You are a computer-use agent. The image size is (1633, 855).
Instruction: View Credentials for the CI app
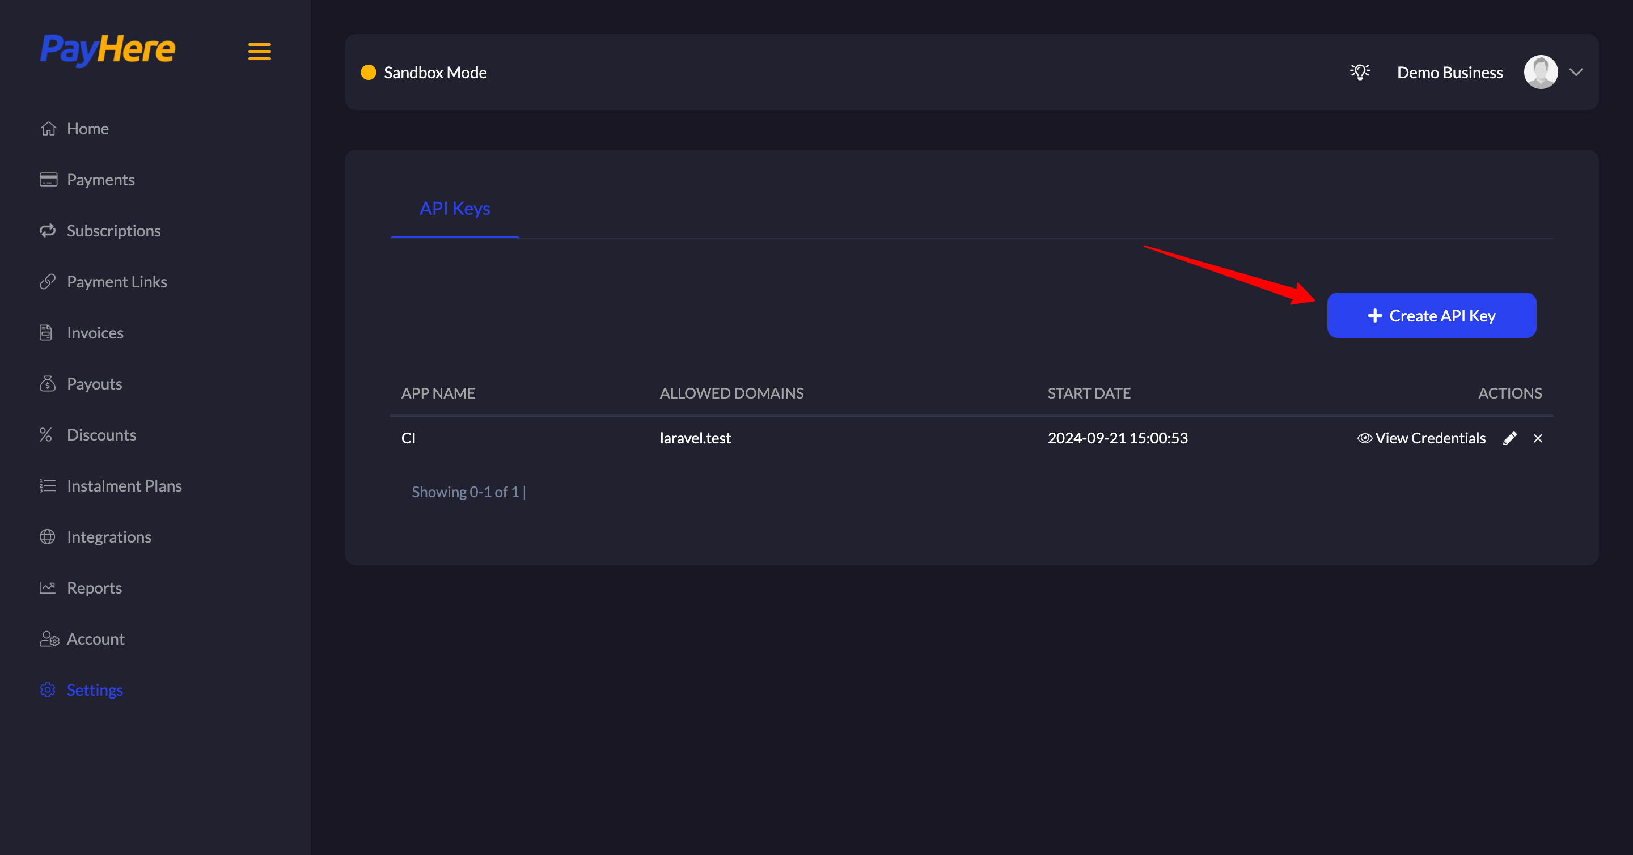pos(1422,438)
